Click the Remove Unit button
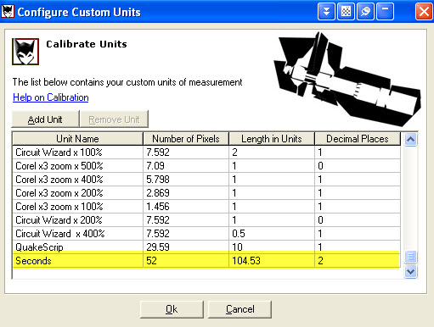 tap(114, 119)
